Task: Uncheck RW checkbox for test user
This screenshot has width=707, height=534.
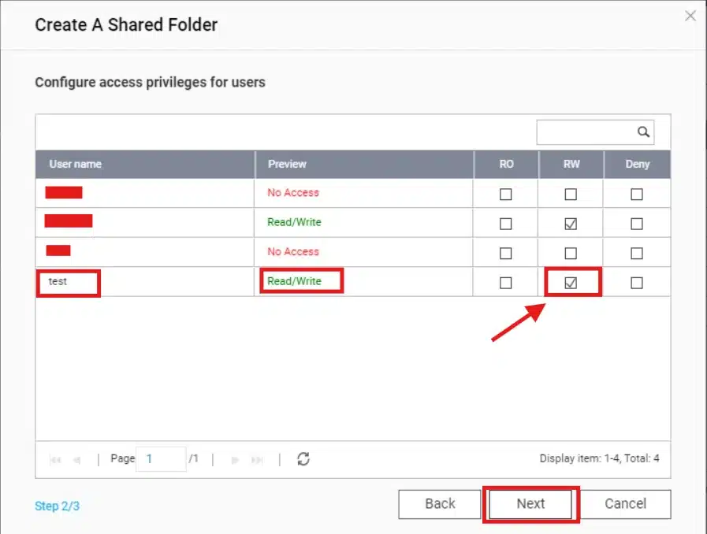Action: click(571, 283)
